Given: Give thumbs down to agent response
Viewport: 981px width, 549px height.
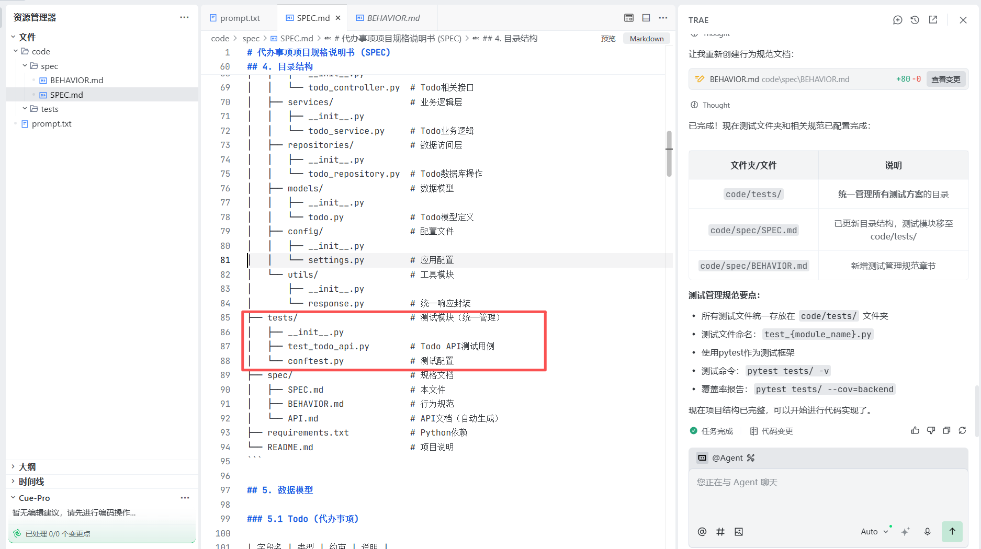Looking at the screenshot, I should (x=931, y=430).
